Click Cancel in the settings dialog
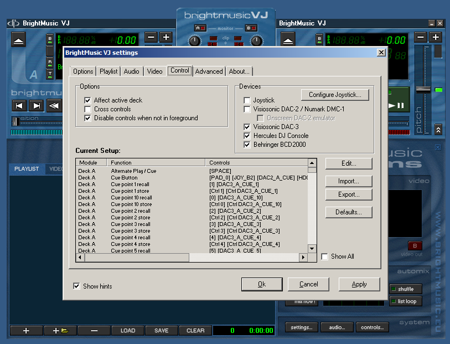 click(308, 284)
